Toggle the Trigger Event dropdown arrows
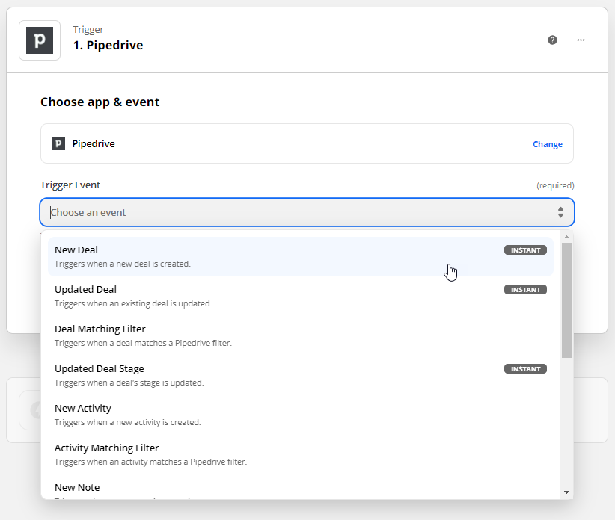Image resolution: width=615 pixels, height=520 pixels. coord(560,213)
